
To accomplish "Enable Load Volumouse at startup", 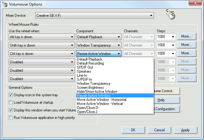I will (x=11, y=102).
